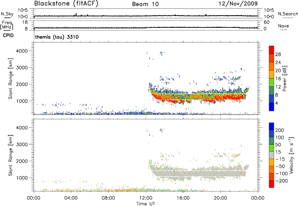Click the Freq. [MHz] axis label
The width and height of the screenshot is (298, 206).
click(7, 25)
